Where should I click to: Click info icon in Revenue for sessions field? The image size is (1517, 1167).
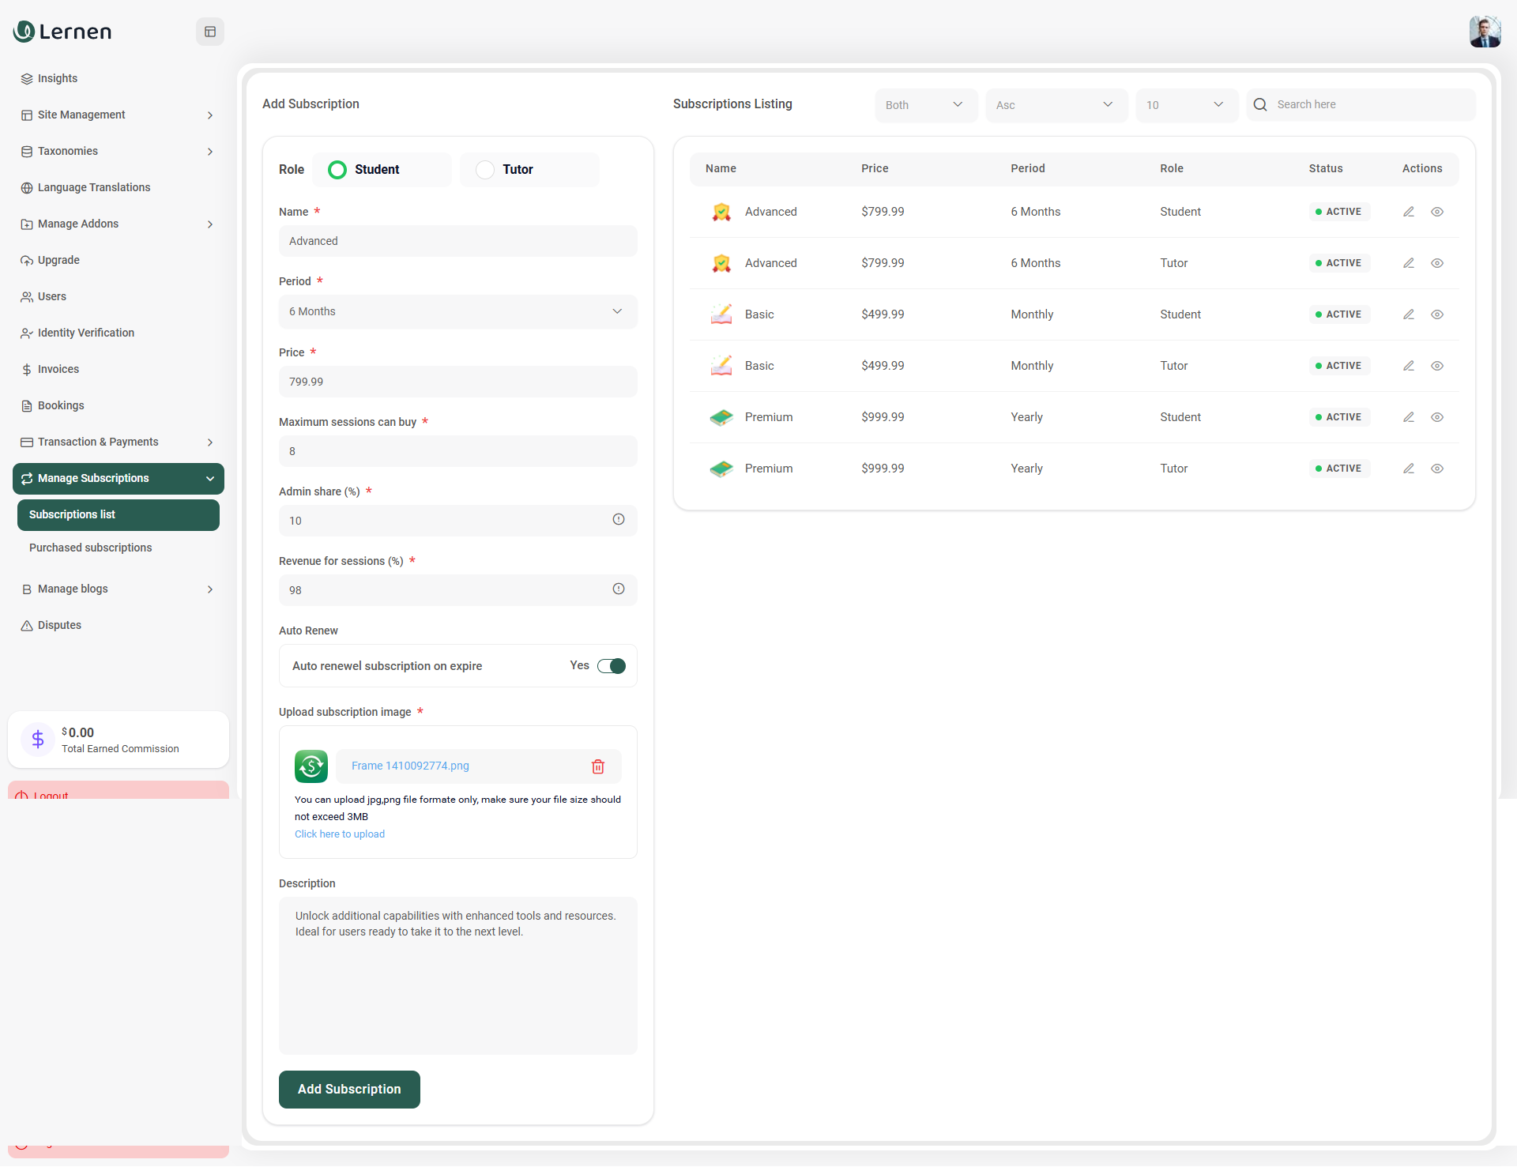[619, 589]
